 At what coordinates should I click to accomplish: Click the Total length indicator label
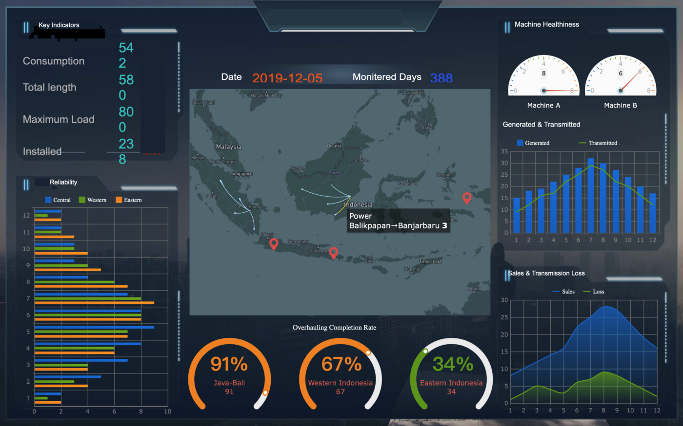49,88
